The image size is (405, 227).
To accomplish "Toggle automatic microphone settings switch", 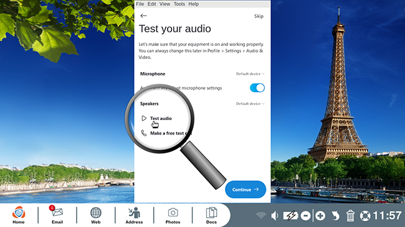I will 257,88.
